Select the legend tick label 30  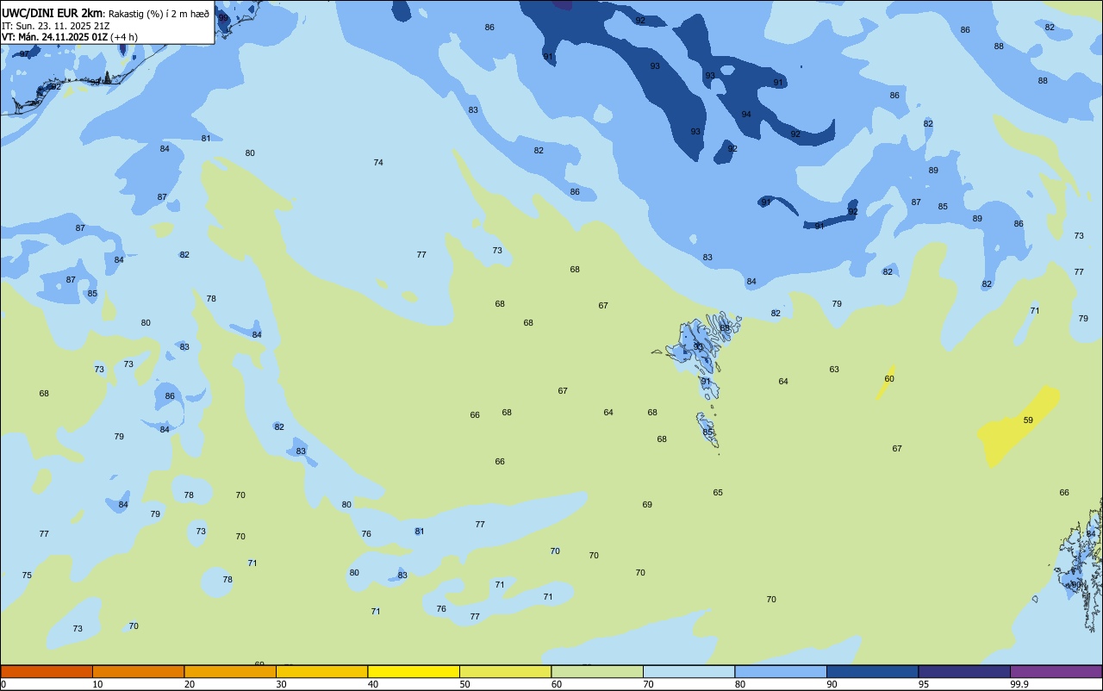(282, 684)
